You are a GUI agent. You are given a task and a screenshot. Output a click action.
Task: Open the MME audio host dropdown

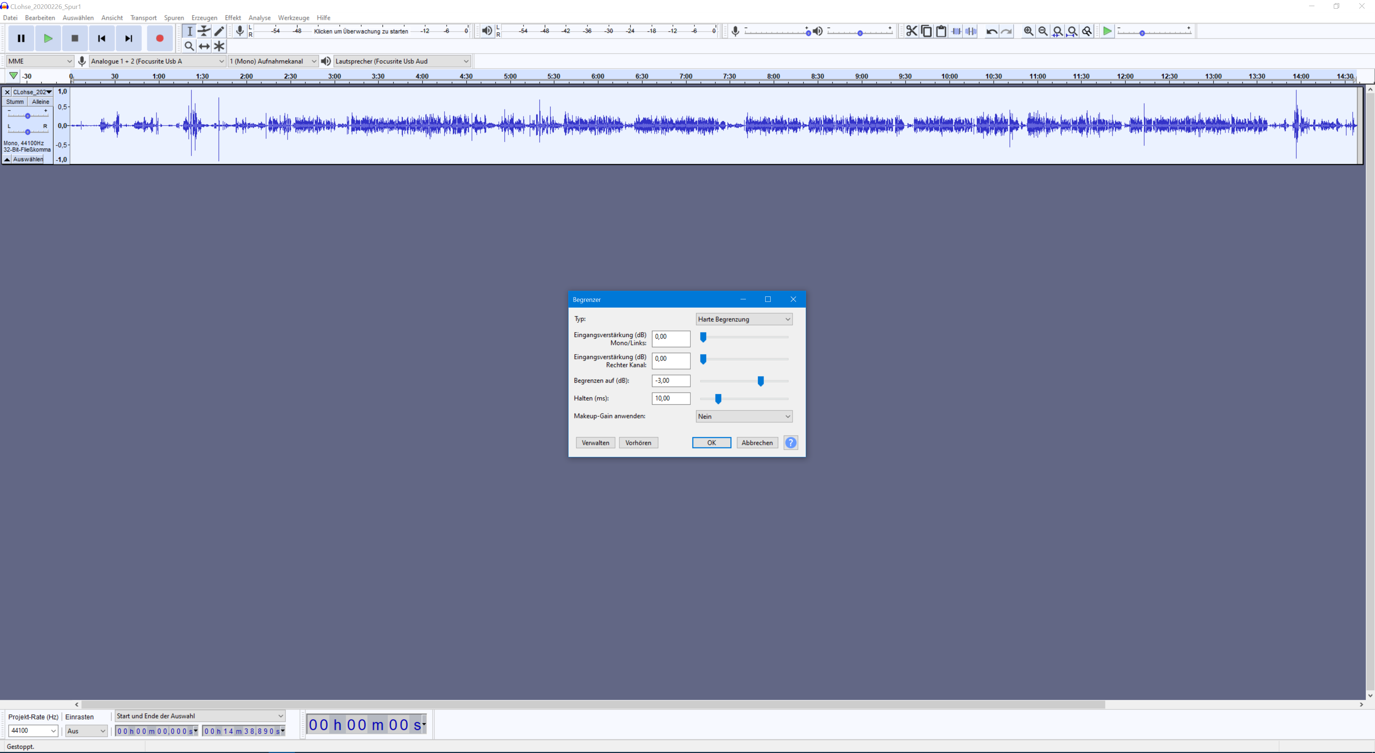[x=39, y=61]
